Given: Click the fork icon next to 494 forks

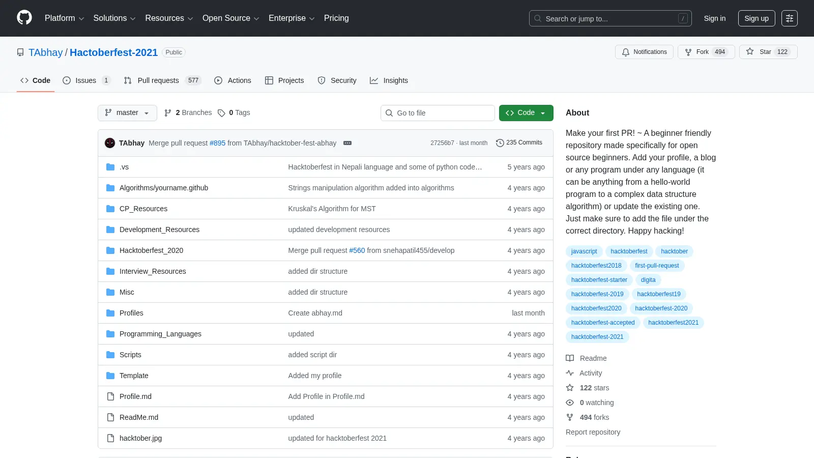Looking at the screenshot, I should [570, 417].
